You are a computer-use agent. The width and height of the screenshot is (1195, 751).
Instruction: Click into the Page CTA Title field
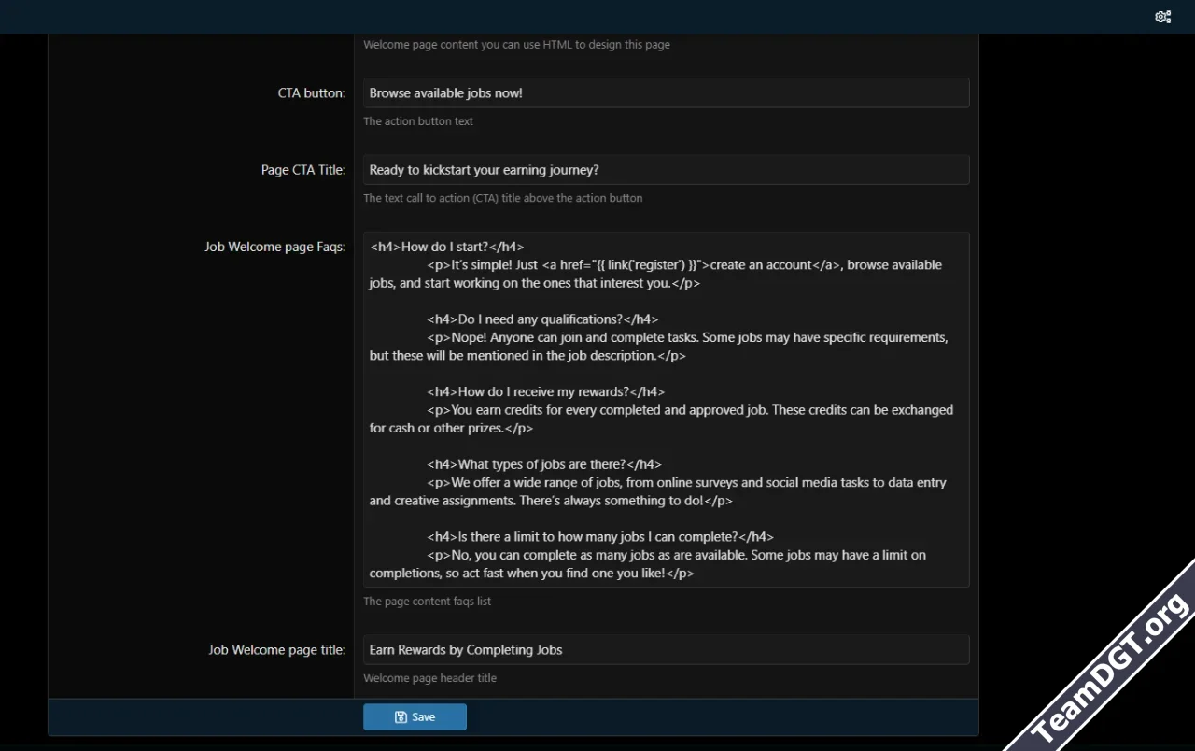(x=666, y=170)
